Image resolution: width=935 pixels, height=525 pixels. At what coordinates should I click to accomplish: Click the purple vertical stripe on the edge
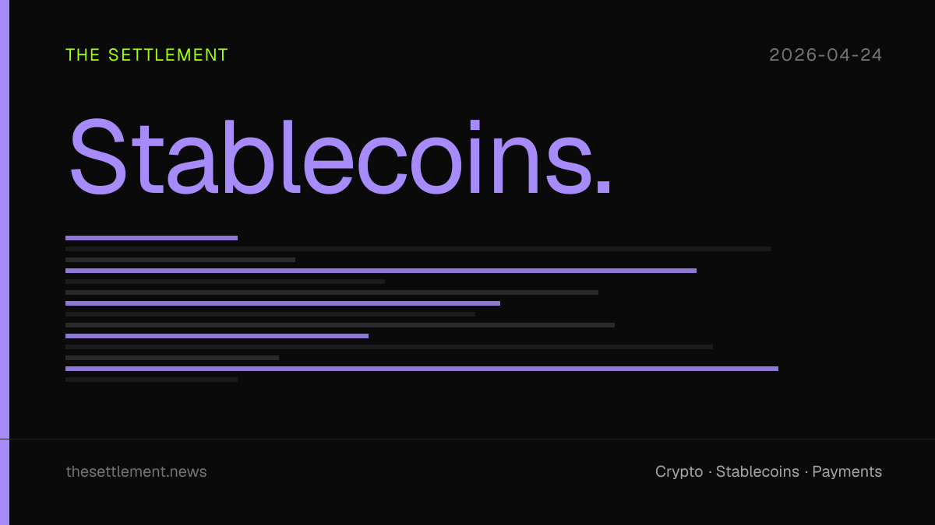tap(5, 262)
